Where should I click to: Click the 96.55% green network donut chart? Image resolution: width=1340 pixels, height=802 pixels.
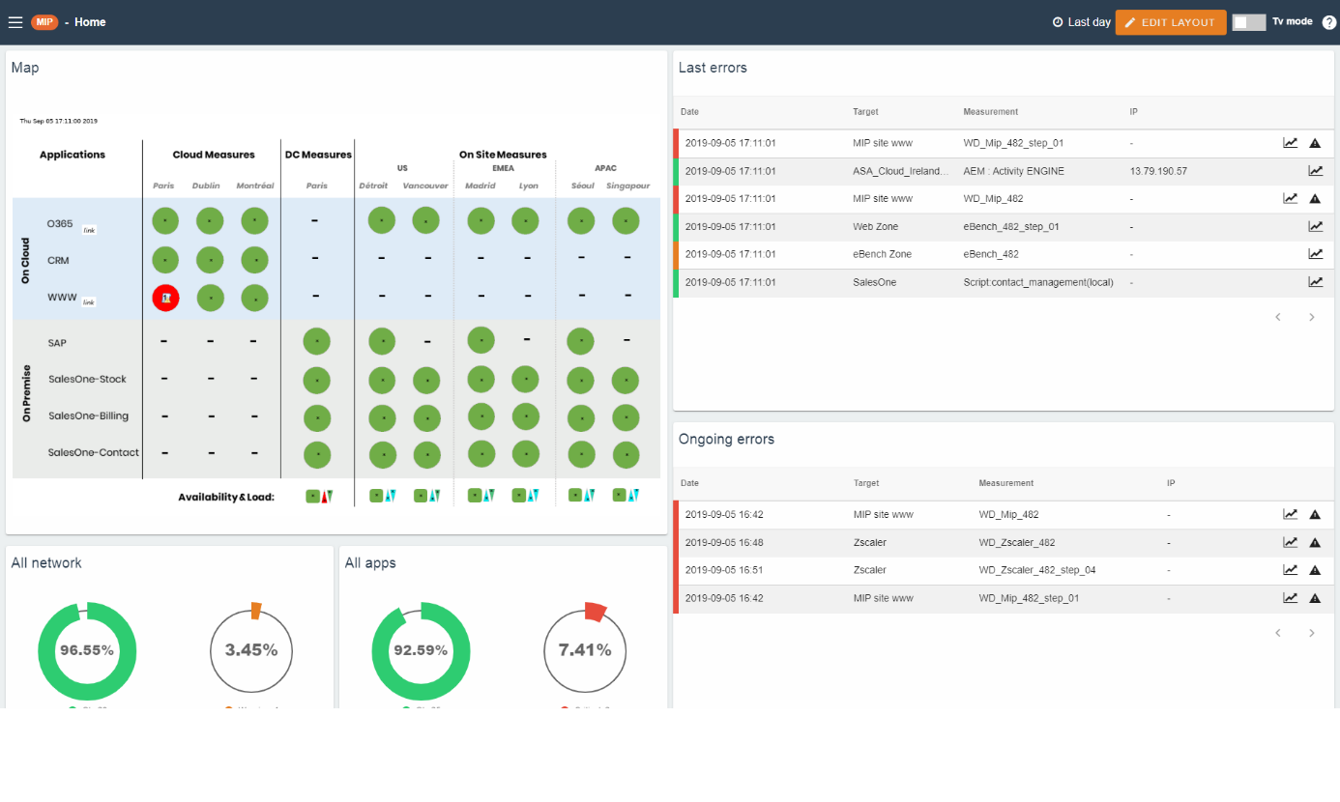pos(87,650)
